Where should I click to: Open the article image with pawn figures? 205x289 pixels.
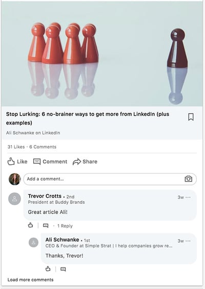102,54
